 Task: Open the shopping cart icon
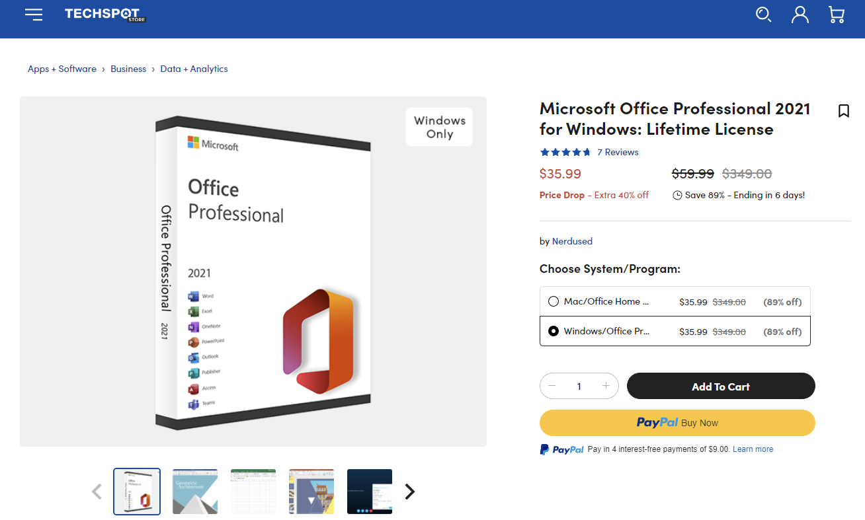(x=836, y=14)
